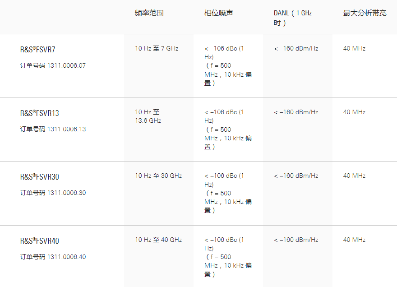
Task: Select the DANL (1 GHz 时) column header
Action: click(x=292, y=18)
